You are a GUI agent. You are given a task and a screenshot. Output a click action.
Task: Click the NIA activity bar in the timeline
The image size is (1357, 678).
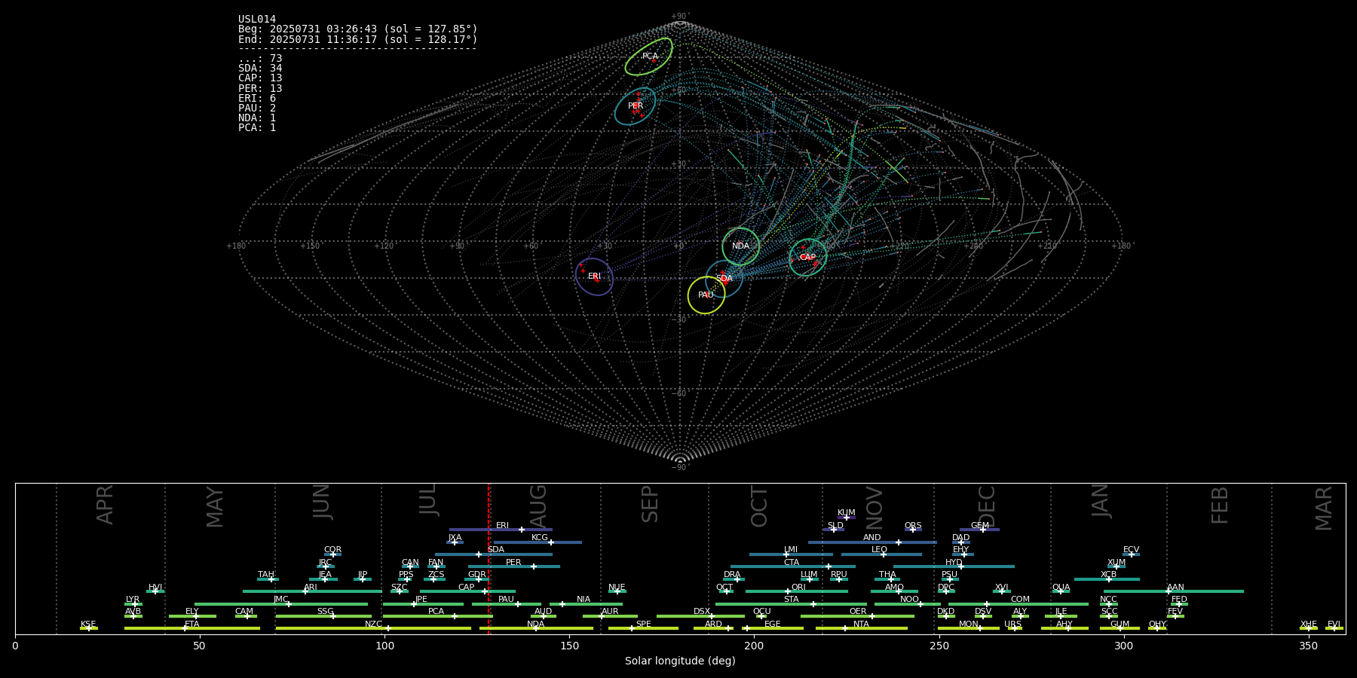586,604
